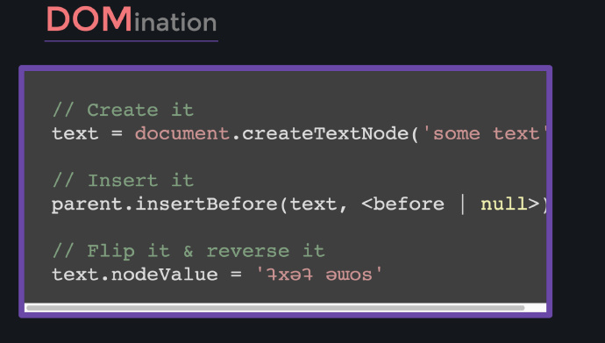Click the word 'document' in the code
Image resolution: width=605 pixels, height=343 pixels.
pyautogui.click(x=182, y=134)
